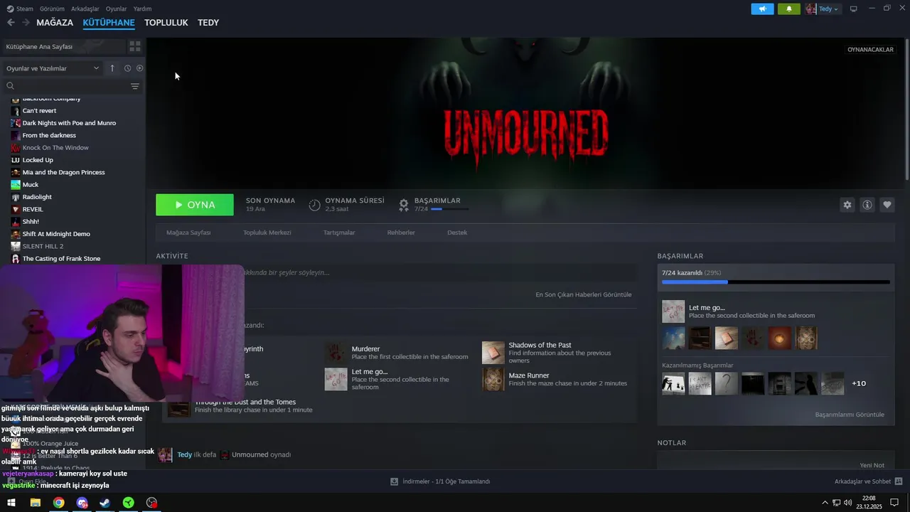
Task: Open Başarımlarımı Görüntüle link
Action: tap(850, 415)
